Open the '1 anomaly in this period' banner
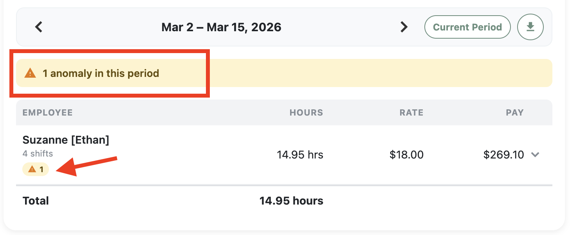This screenshot has height=235, width=570. point(101,73)
